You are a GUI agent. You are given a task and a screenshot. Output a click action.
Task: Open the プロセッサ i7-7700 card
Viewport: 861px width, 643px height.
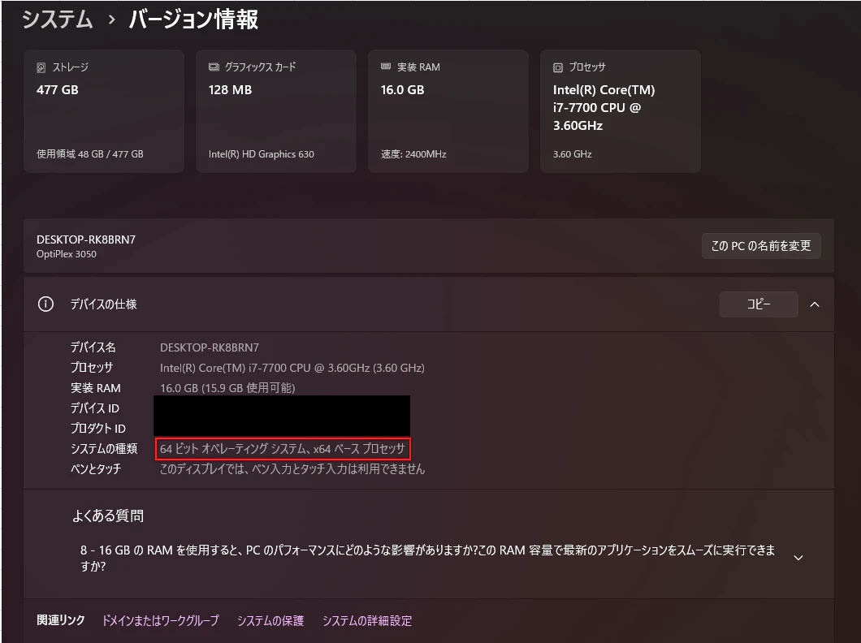(621, 111)
